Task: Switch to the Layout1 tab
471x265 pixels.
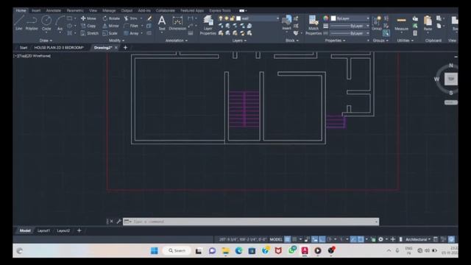Action: point(43,230)
